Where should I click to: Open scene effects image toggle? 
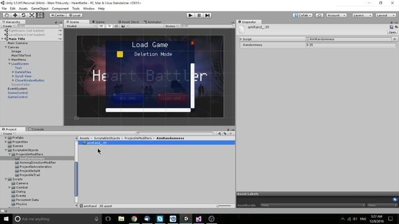pyautogui.click(x=124, y=26)
